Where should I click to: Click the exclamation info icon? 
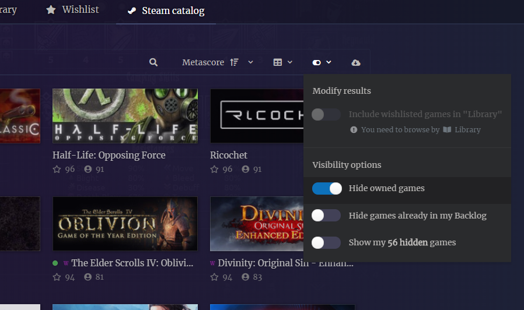pyautogui.click(x=354, y=130)
